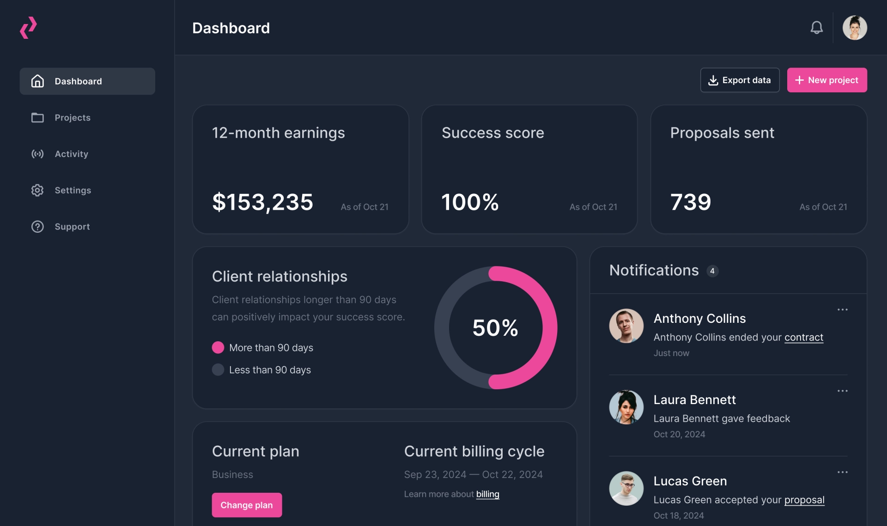This screenshot has width=887, height=526.
Task: Click the notification bell icon
Action: (816, 28)
